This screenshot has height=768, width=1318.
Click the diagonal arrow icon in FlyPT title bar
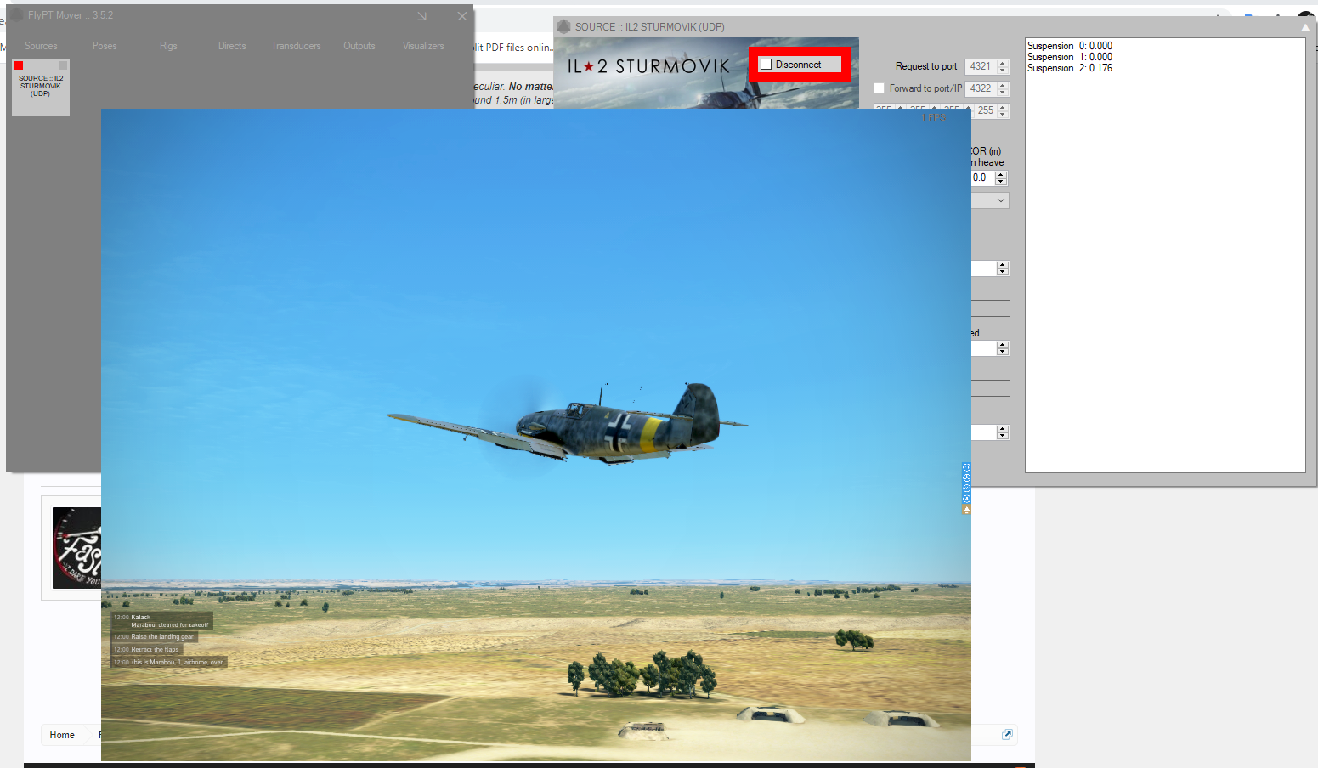(x=421, y=16)
